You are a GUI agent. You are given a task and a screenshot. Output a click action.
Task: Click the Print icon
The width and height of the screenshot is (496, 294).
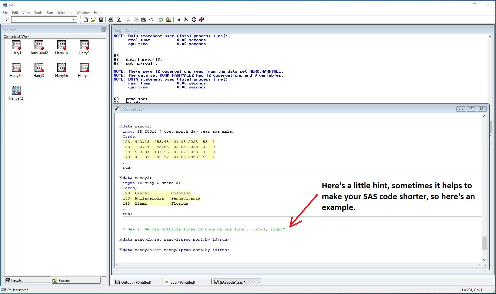pos(111,20)
